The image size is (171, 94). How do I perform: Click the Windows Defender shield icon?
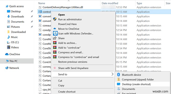tap(55, 33)
